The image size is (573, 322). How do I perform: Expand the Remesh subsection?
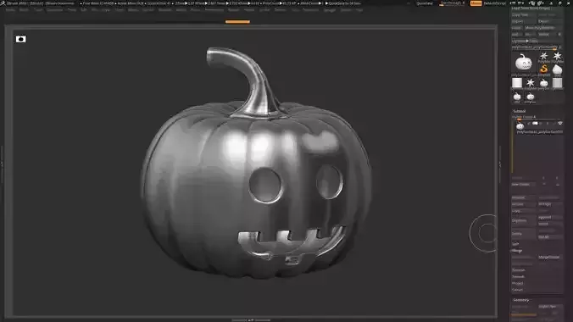pos(518,277)
